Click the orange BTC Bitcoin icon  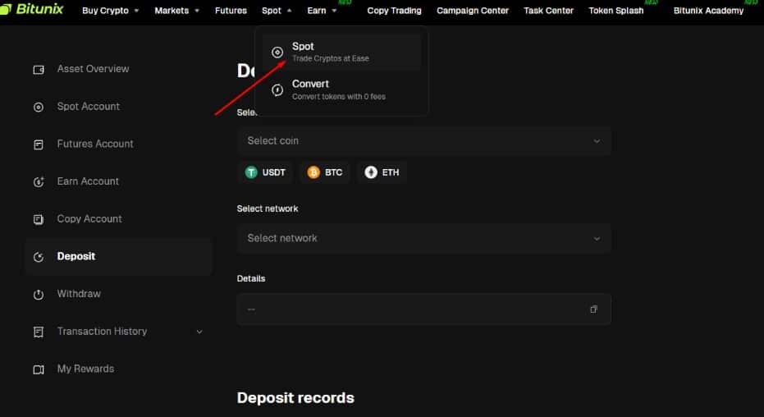pos(313,172)
